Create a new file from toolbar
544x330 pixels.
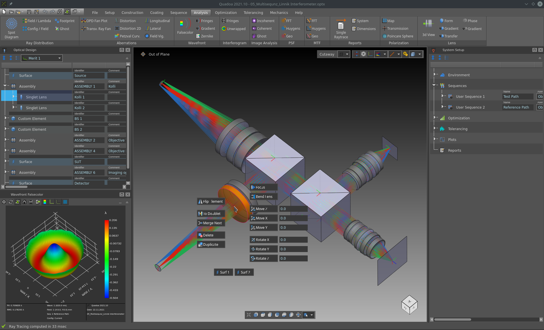tap(4, 12)
